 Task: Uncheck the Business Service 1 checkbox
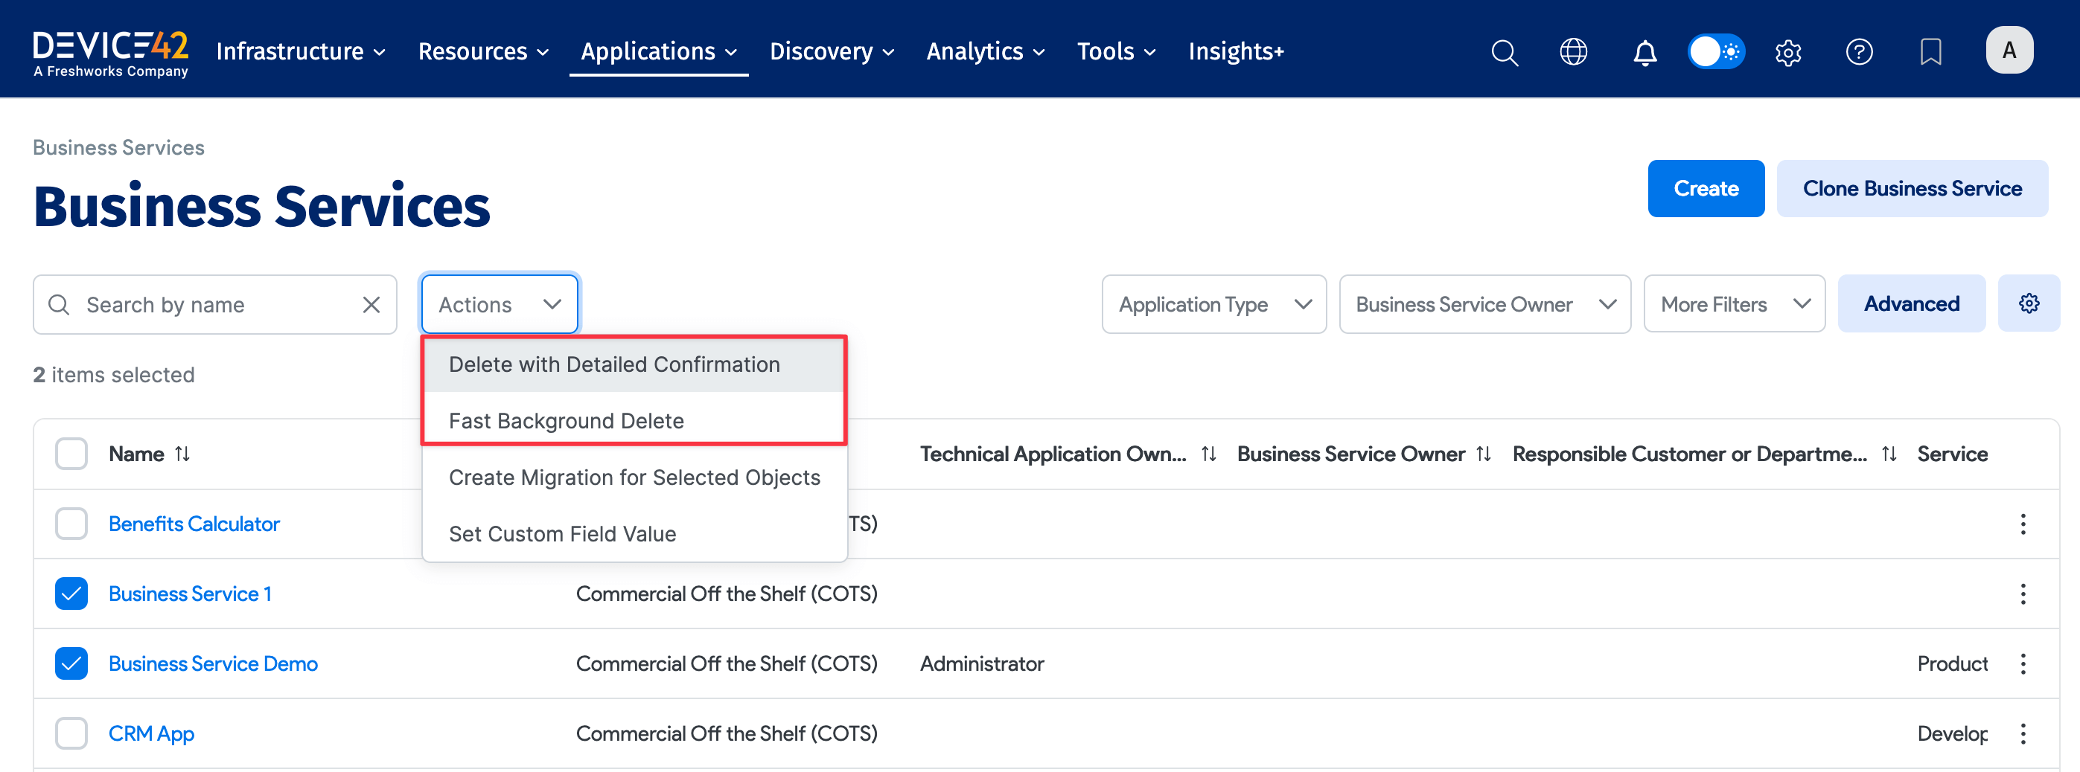point(71,594)
